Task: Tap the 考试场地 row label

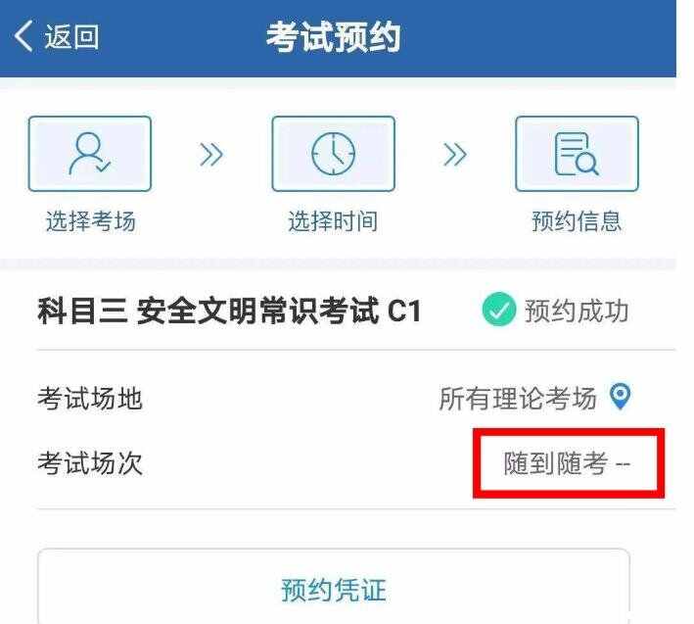Action: [x=90, y=399]
